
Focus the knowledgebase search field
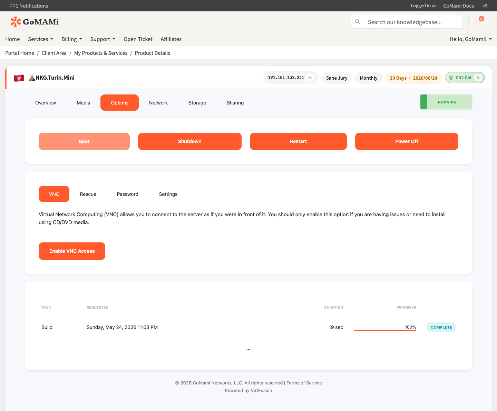[x=407, y=22]
